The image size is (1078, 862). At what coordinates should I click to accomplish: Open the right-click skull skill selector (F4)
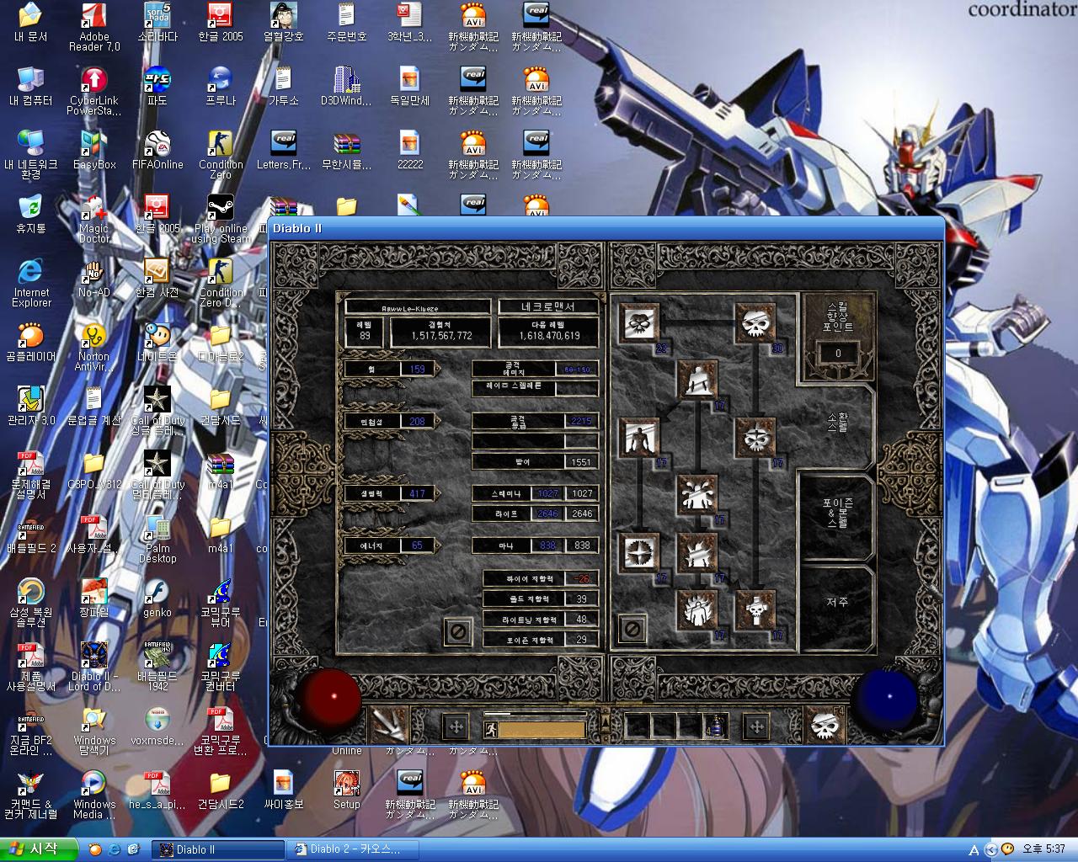coord(826,725)
